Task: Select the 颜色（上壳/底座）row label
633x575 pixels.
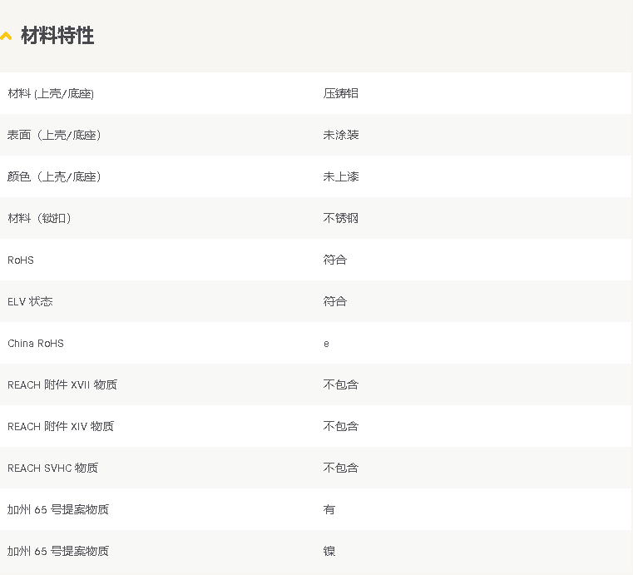Action: pos(54,176)
